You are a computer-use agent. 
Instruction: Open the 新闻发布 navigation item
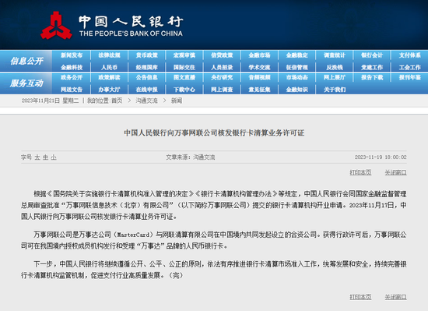coord(72,55)
